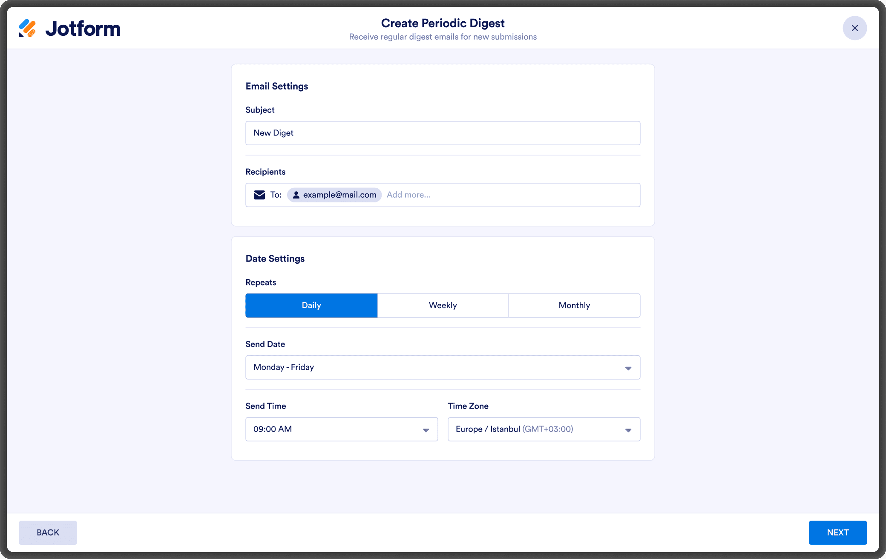Close the Create Periodic Digest dialog
The width and height of the screenshot is (886, 559).
click(x=854, y=28)
